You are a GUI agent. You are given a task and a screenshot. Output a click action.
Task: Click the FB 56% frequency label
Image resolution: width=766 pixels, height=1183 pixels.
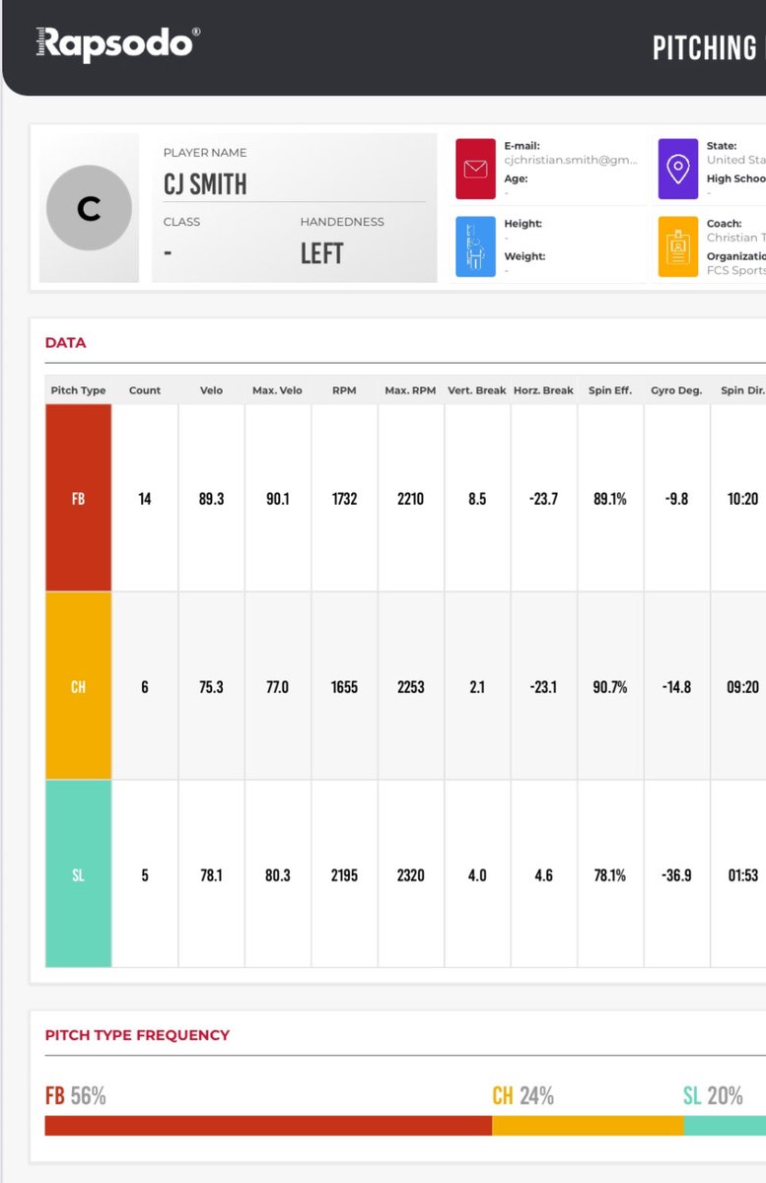coord(76,1095)
